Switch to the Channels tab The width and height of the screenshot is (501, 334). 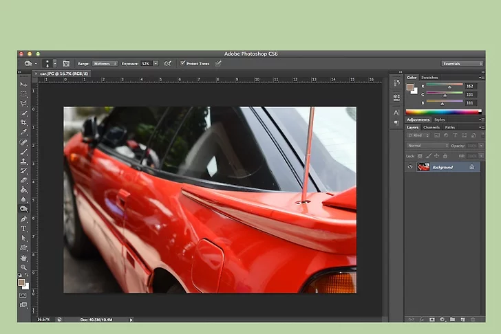click(431, 127)
